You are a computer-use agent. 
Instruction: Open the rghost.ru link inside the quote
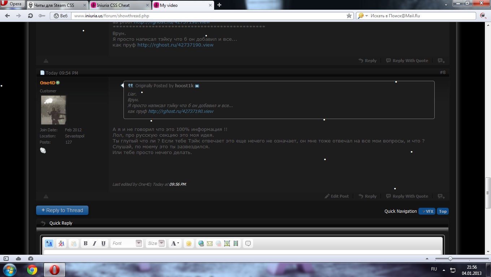point(181,111)
